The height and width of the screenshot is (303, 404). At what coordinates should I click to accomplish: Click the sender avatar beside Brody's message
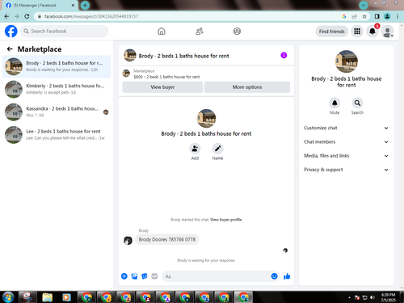[x=128, y=240]
